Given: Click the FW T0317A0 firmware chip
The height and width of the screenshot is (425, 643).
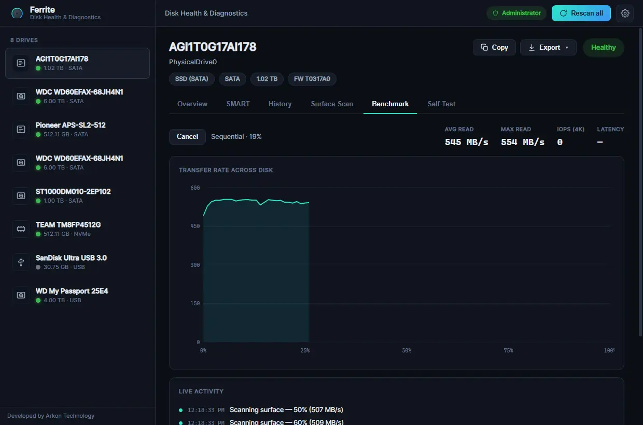Looking at the screenshot, I should pos(312,79).
